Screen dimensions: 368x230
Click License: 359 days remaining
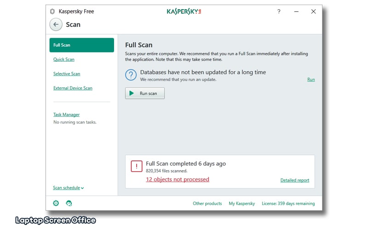(288, 203)
